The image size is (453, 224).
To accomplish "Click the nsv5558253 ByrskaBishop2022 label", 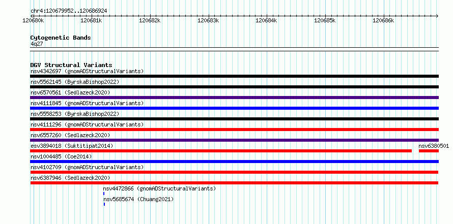I will pos(75,114).
